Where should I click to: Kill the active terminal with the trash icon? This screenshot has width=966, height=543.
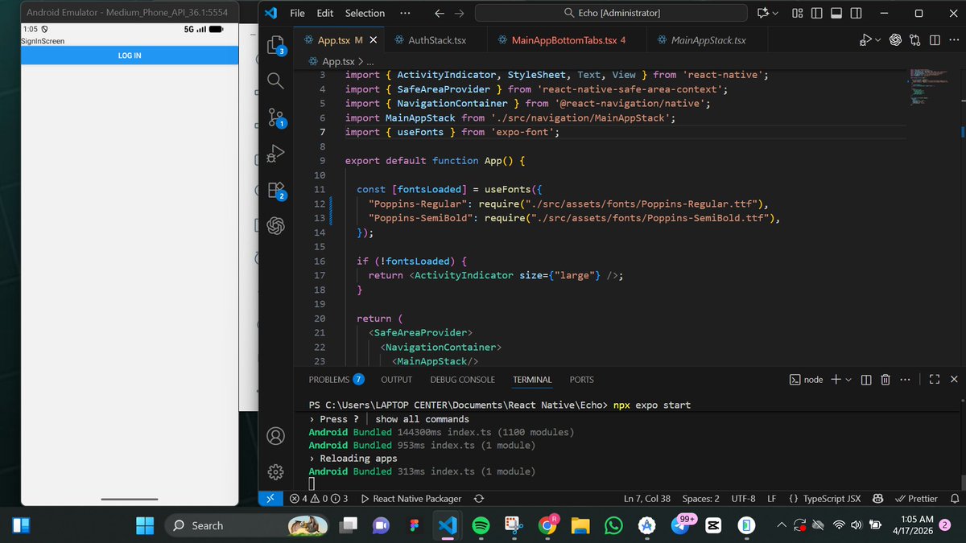click(885, 379)
